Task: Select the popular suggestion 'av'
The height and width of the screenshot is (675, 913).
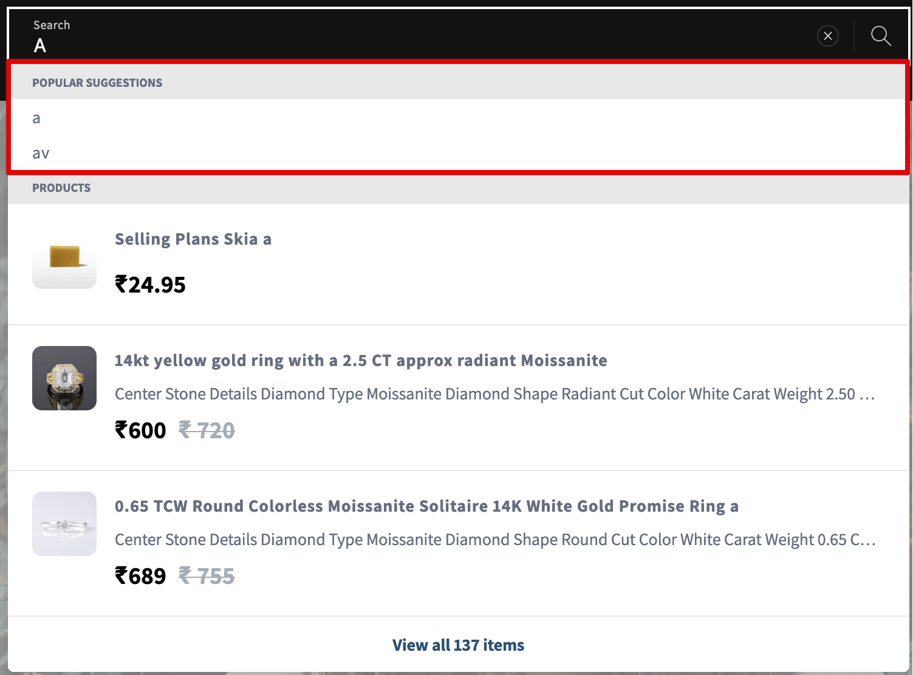Action: tap(457, 153)
